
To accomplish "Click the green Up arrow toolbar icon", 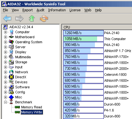I will (32, 18).
